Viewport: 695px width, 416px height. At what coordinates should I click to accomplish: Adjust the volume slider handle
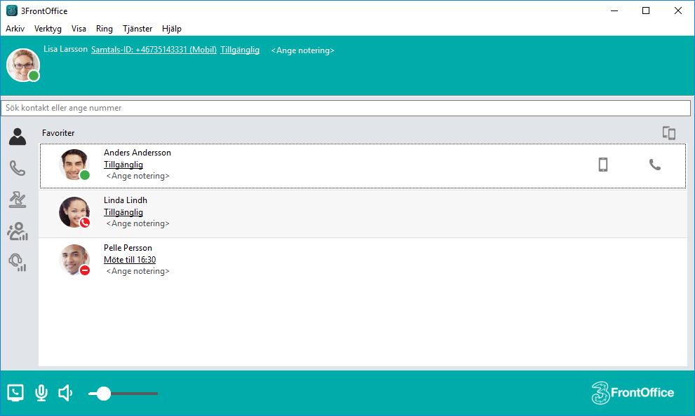104,394
